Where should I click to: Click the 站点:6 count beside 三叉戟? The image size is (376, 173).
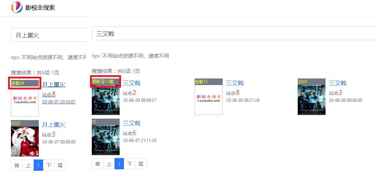(130, 133)
